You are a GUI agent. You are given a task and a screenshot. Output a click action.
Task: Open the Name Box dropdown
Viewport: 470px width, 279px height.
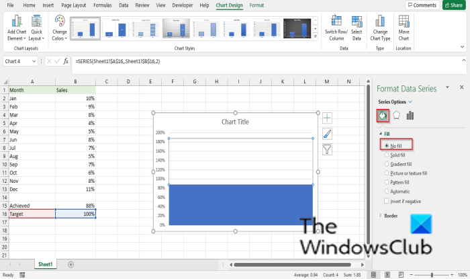tap(34, 61)
